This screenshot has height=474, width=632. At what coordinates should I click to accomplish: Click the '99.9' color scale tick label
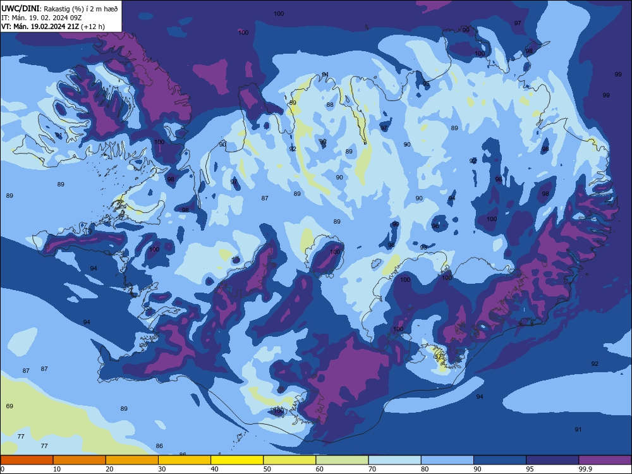tap(585, 469)
